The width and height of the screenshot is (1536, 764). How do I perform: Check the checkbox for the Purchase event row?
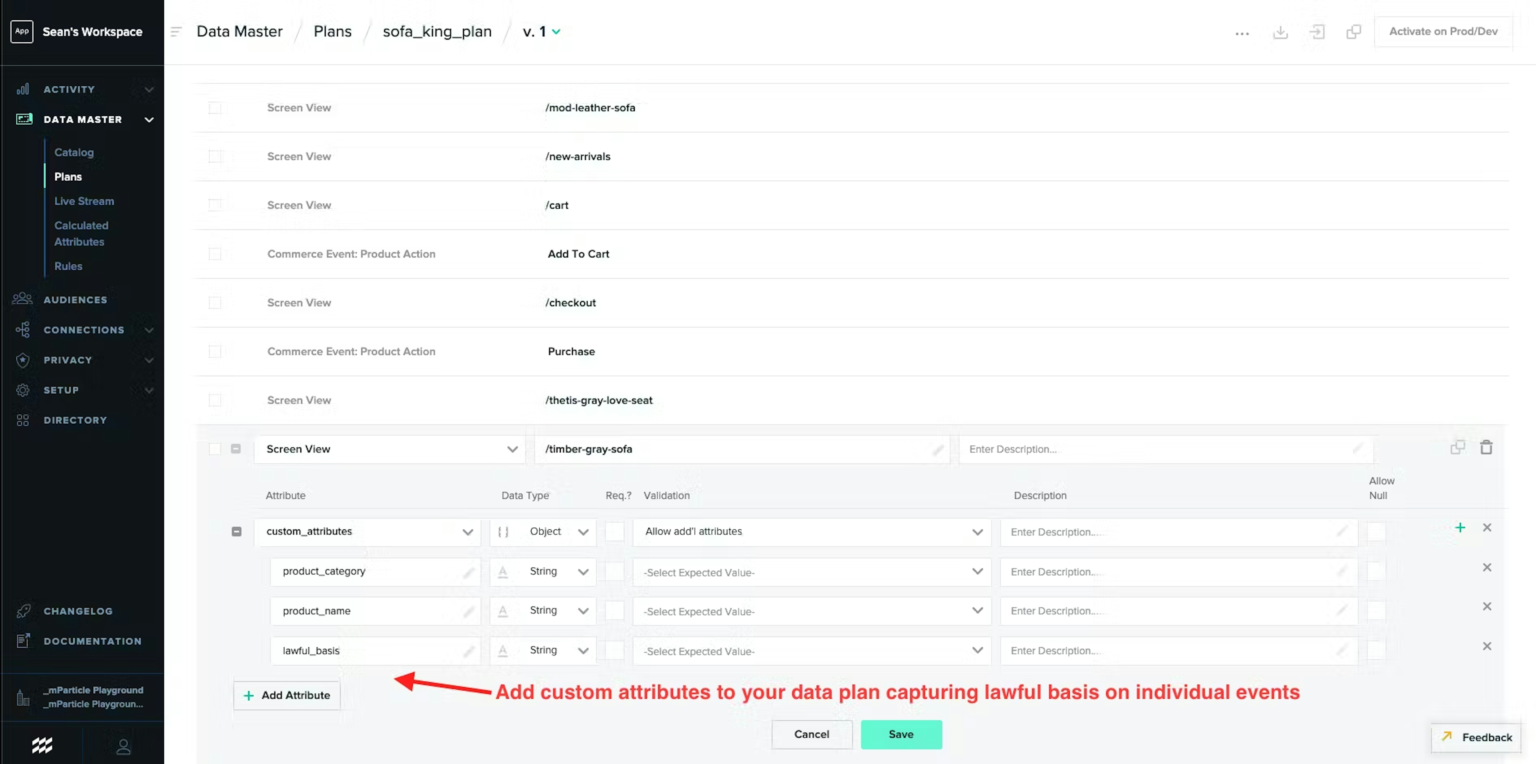(215, 351)
